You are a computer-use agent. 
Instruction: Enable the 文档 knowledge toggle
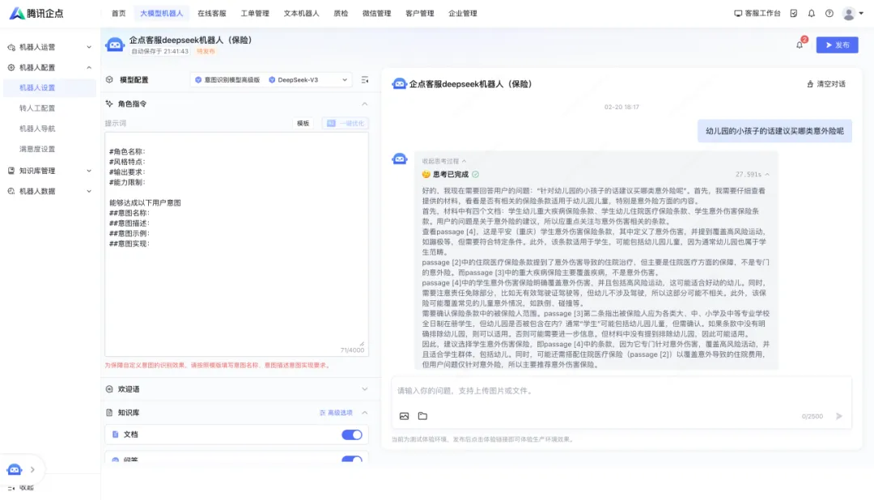(x=350, y=434)
